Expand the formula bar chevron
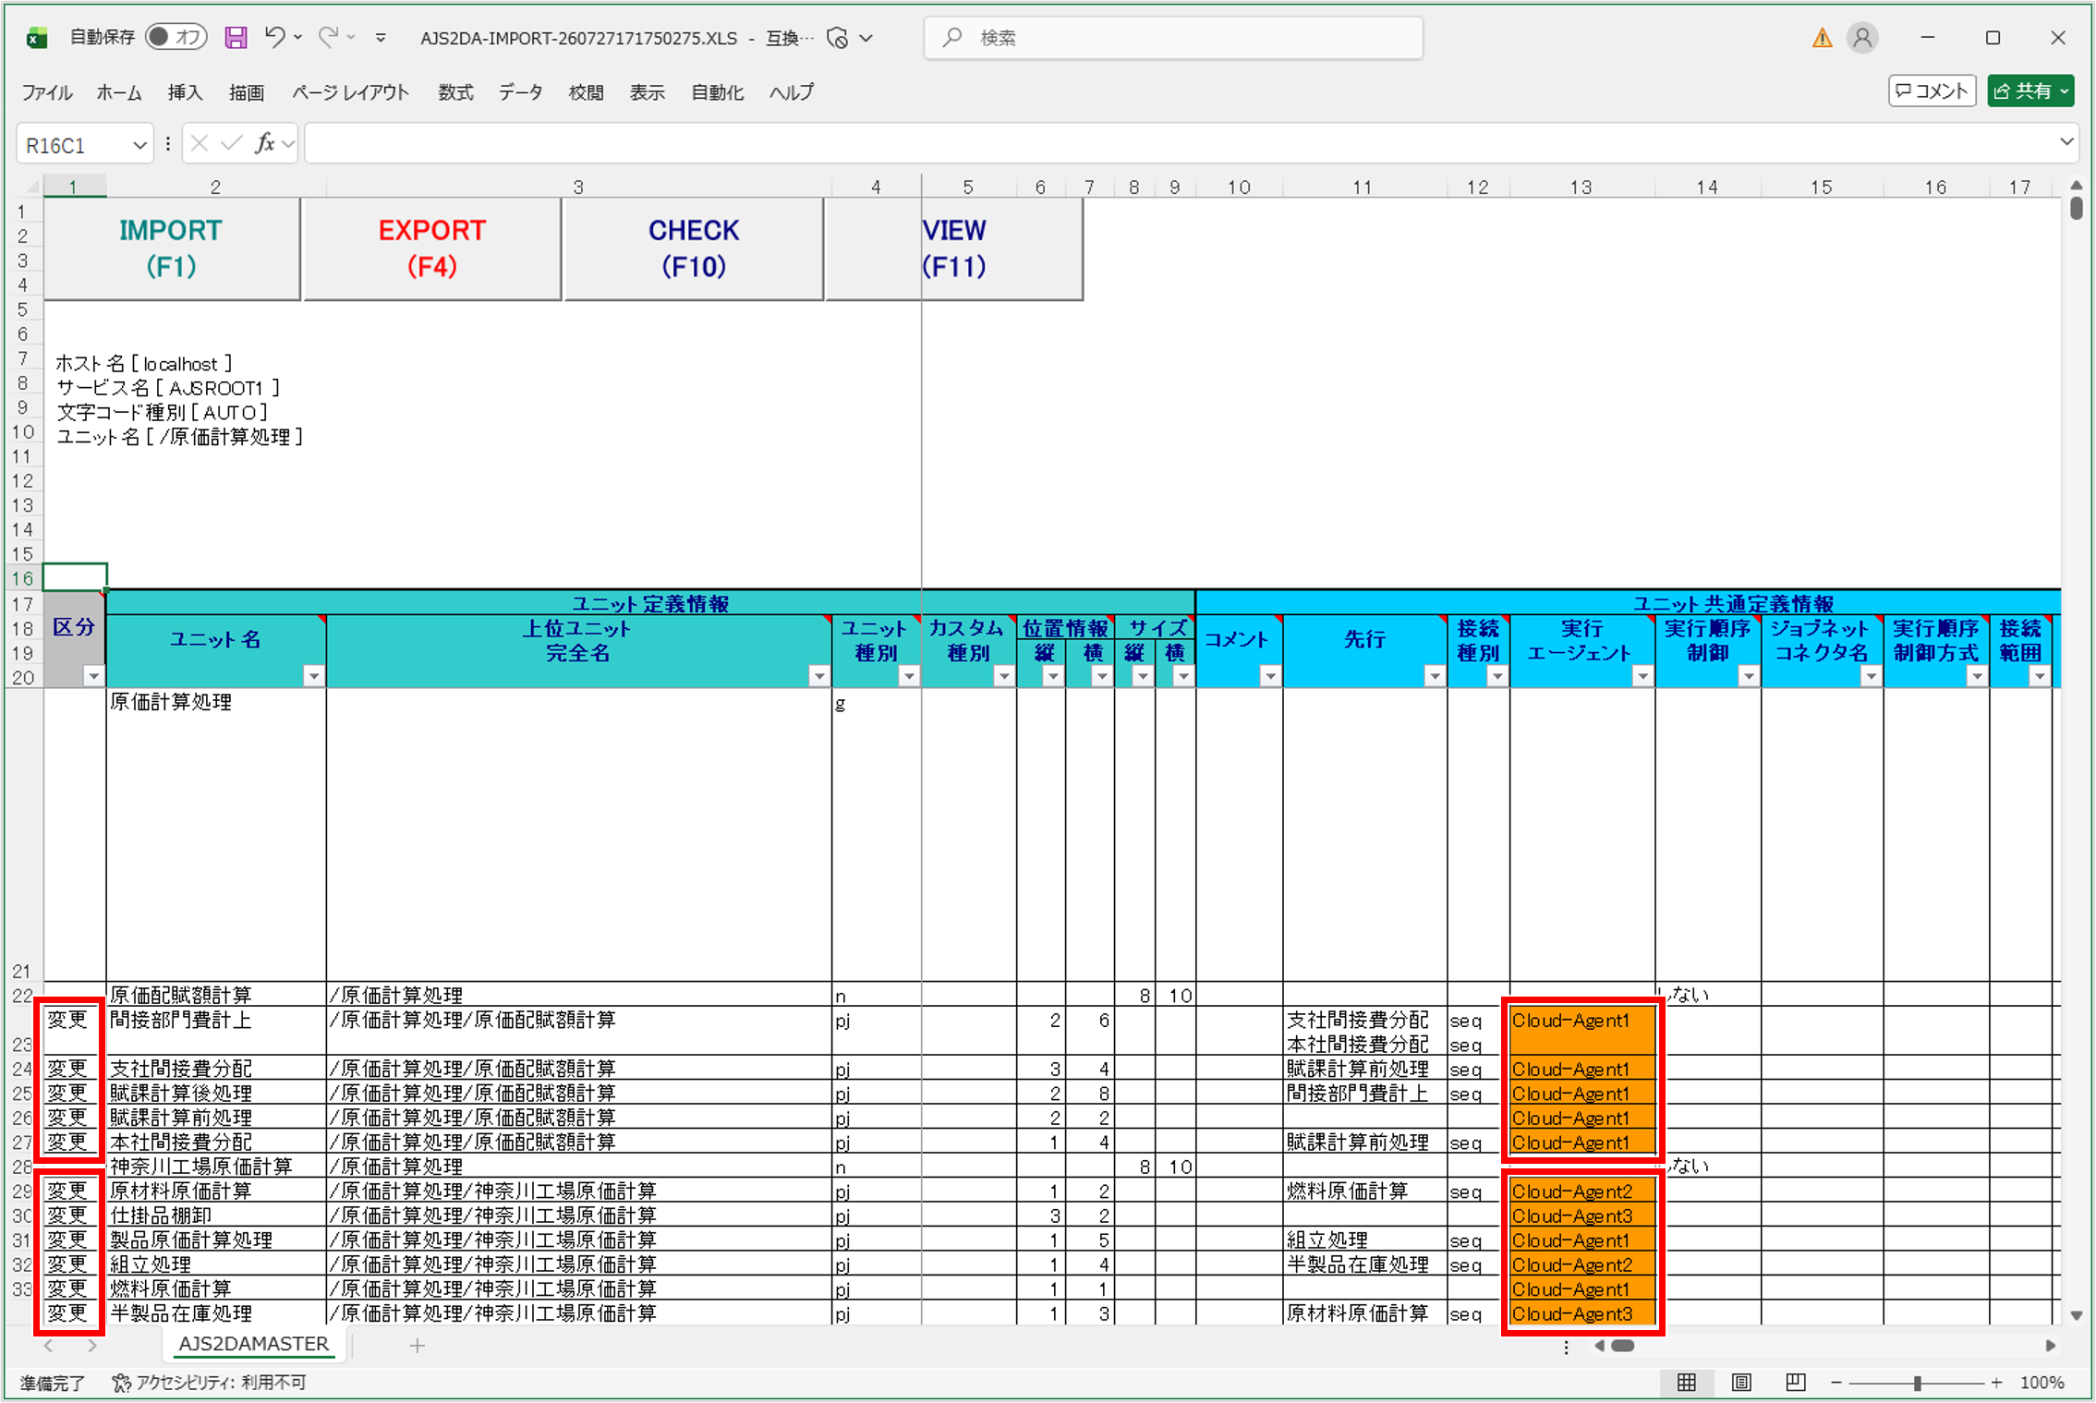2096x1403 pixels. point(2066,142)
